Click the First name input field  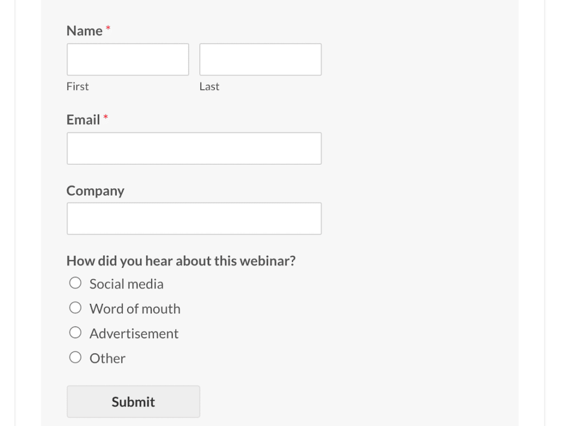[128, 60]
